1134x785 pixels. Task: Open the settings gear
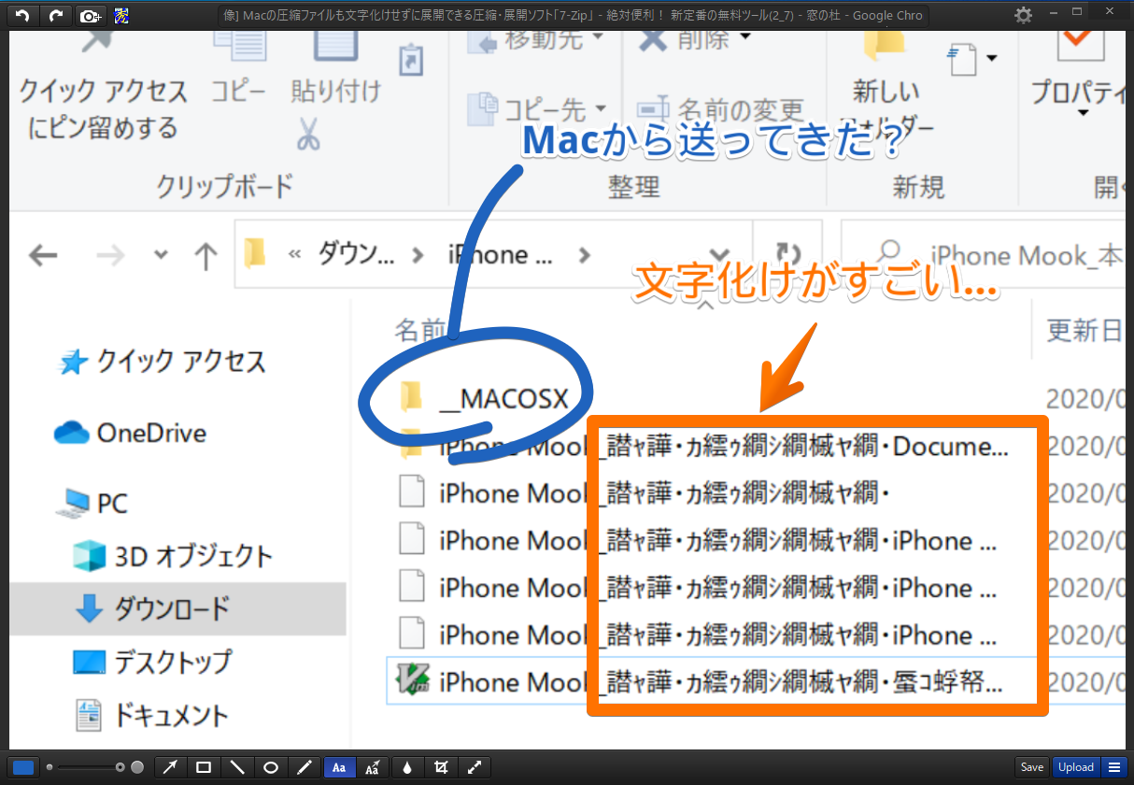(x=1023, y=15)
